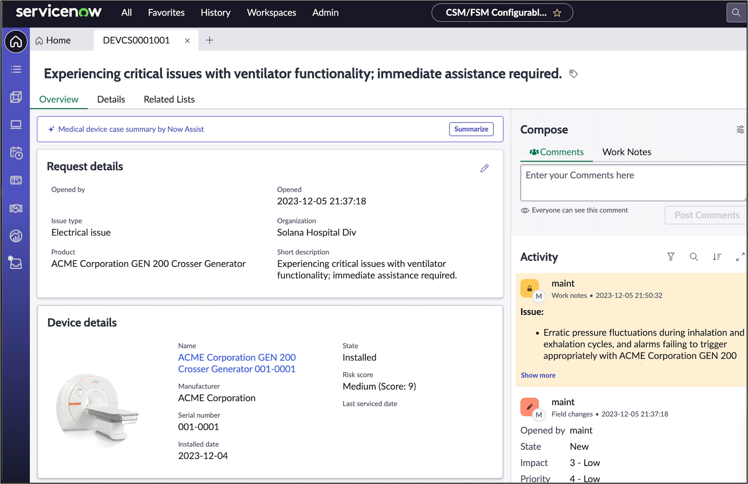
Task: Change Activity sort order
Action: click(717, 257)
